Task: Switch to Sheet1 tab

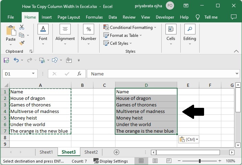Action: tap(46, 152)
